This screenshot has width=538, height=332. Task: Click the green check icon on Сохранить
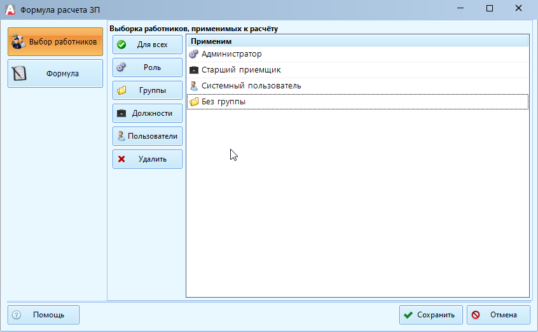coord(408,315)
